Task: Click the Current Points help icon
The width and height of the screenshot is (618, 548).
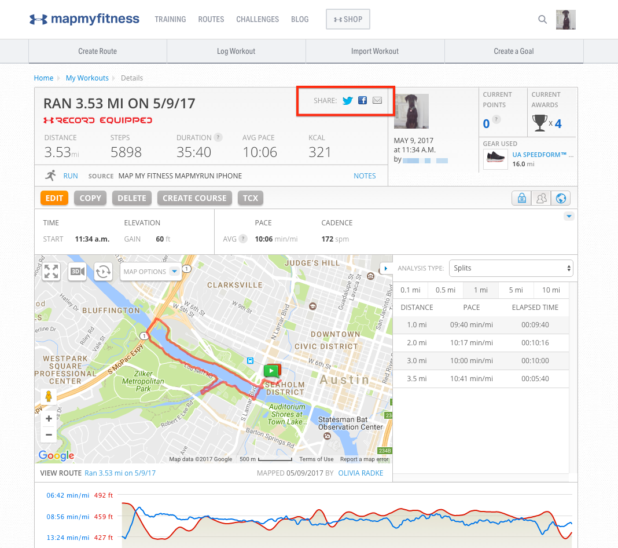Action: [496, 119]
